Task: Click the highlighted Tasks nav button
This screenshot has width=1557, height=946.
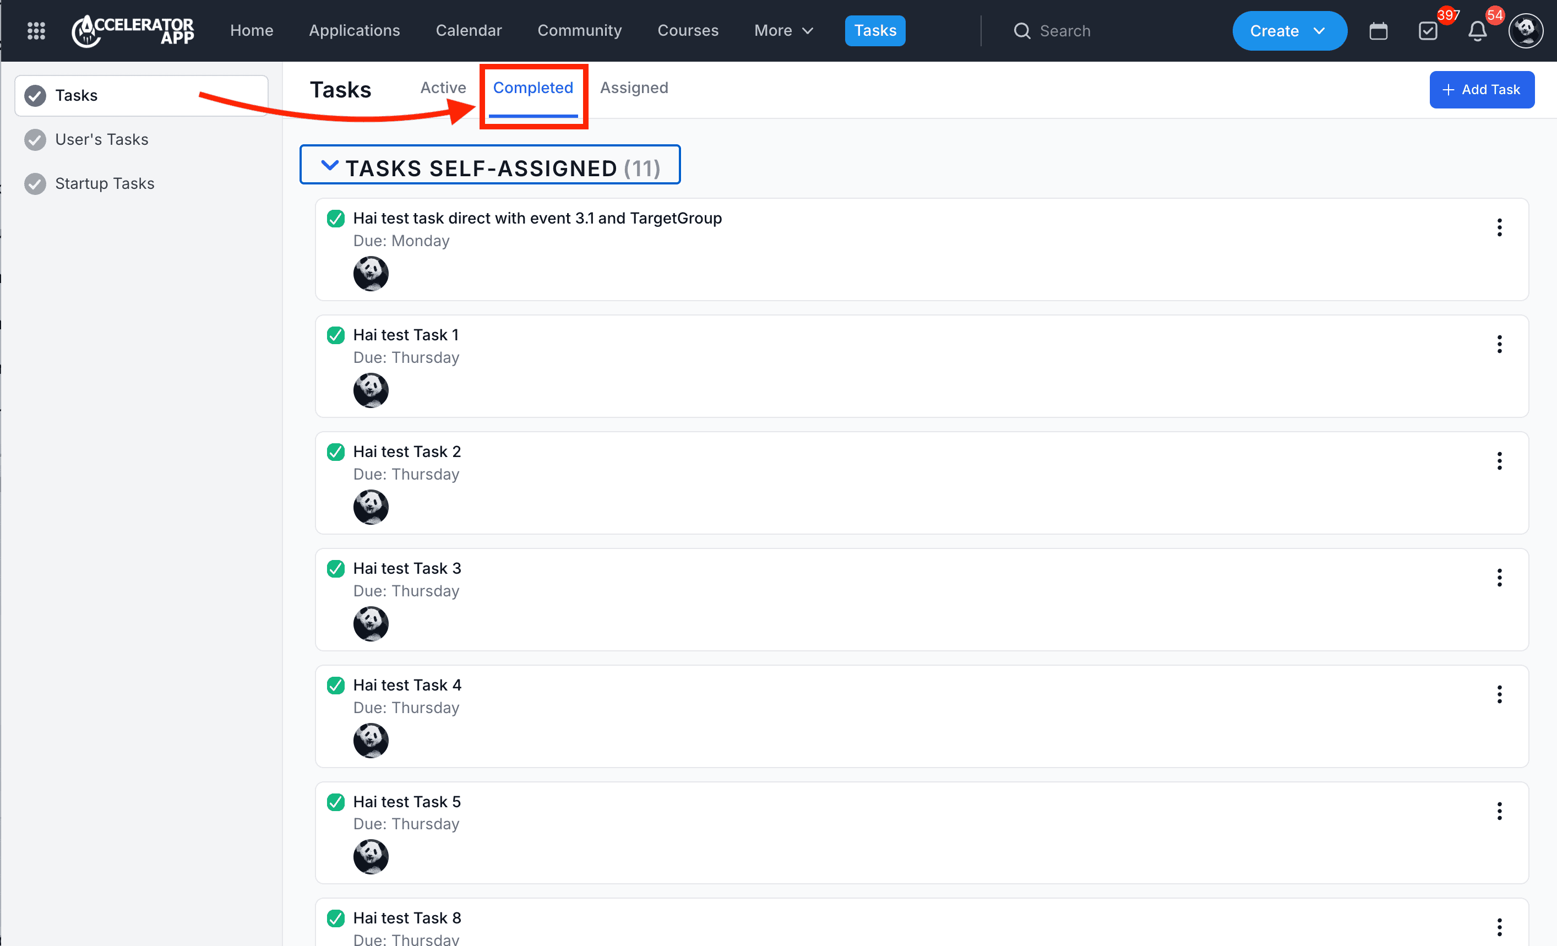Action: [875, 30]
